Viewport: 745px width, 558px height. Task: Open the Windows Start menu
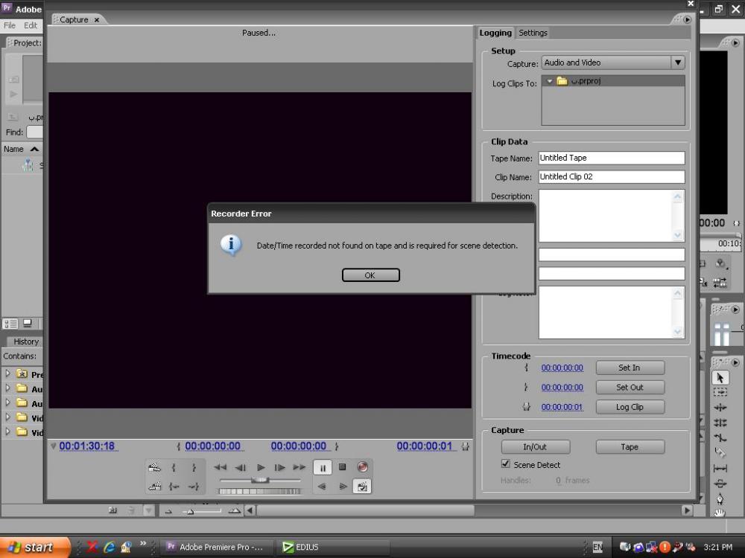click(x=34, y=547)
